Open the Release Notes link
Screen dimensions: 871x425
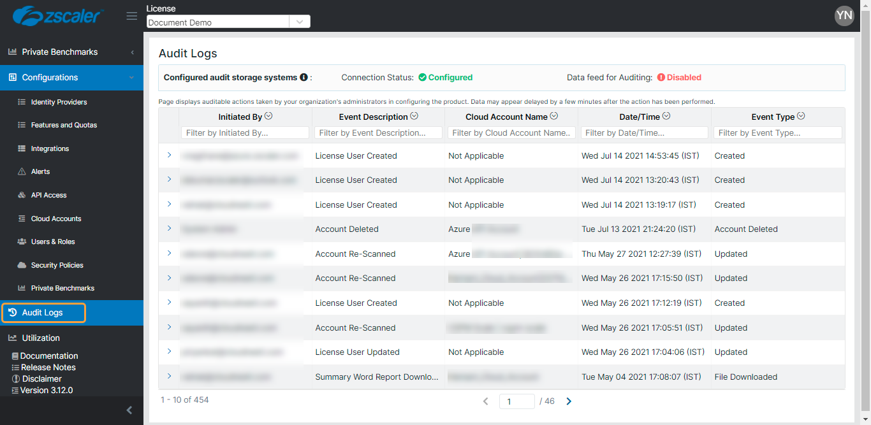tap(48, 368)
